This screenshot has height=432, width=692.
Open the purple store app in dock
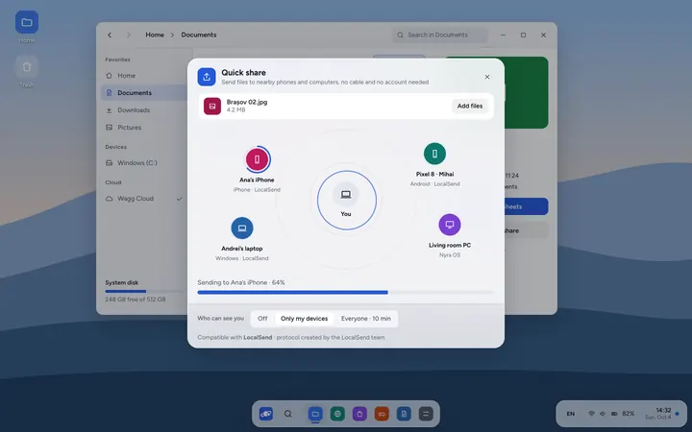[x=359, y=414]
